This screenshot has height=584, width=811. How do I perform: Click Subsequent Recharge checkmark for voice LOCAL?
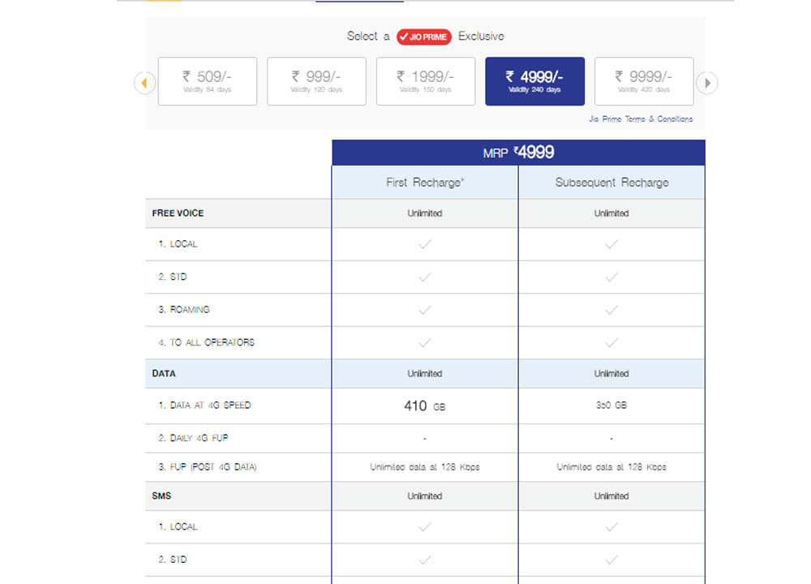pos(611,244)
